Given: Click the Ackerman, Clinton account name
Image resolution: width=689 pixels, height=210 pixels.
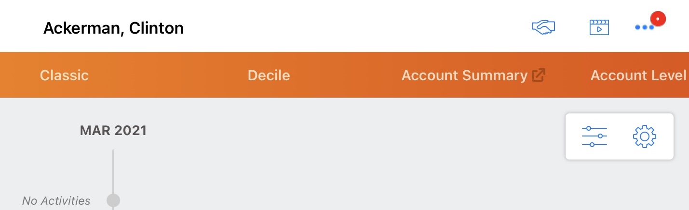Looking at the screenshot, I should click(113, 28).
